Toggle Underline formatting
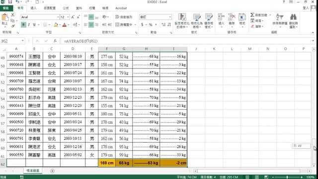The width and height of the screenshot is (318, 179). click(34, 25)
